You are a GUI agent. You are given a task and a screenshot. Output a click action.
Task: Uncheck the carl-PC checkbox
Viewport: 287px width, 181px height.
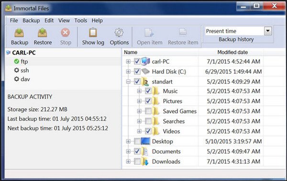pyautogui.click(x=137, y=61)
